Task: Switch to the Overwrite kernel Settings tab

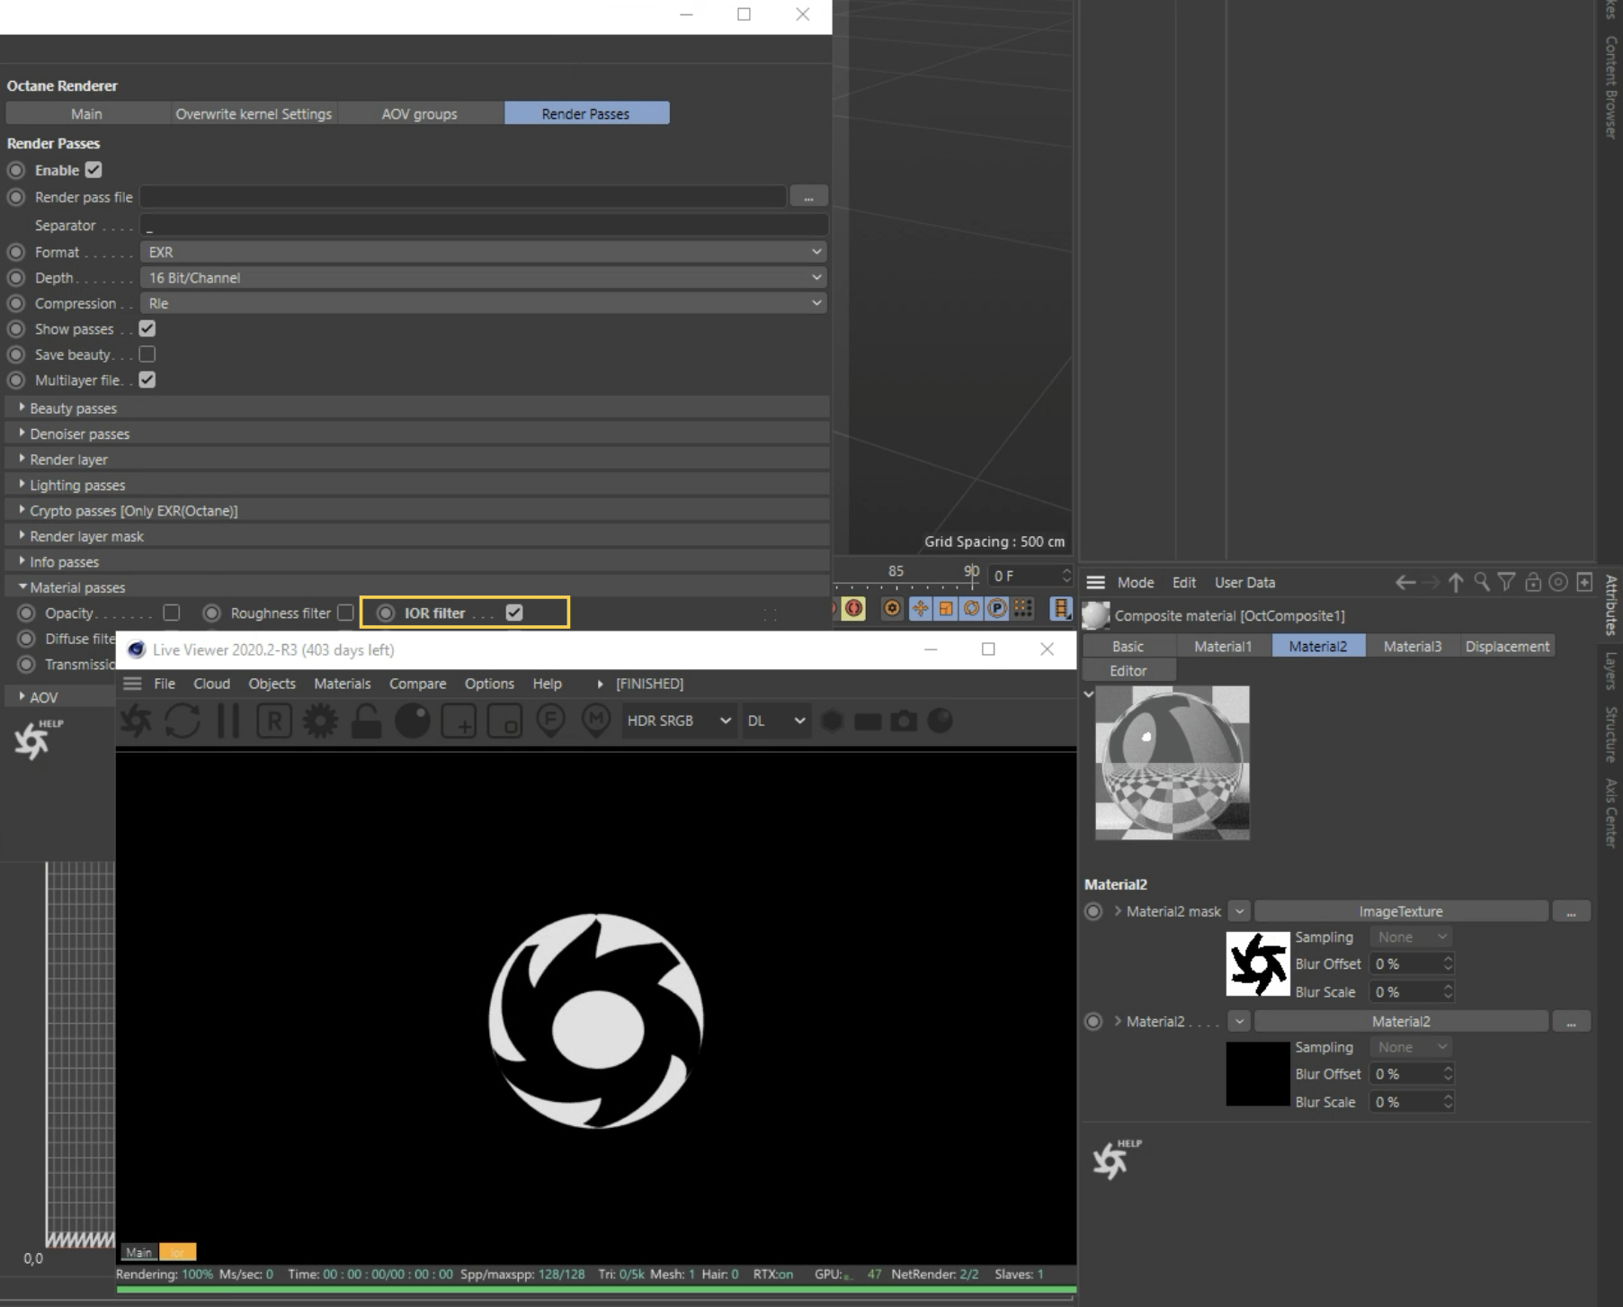Action: (x=254, y=113)
